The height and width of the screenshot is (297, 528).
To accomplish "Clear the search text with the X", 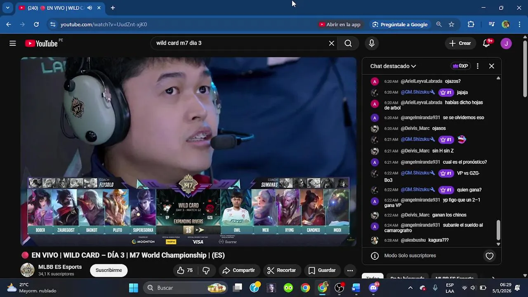I will [331, 43].
